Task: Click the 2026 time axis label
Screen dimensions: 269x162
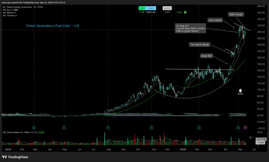Action: point(183,149)
